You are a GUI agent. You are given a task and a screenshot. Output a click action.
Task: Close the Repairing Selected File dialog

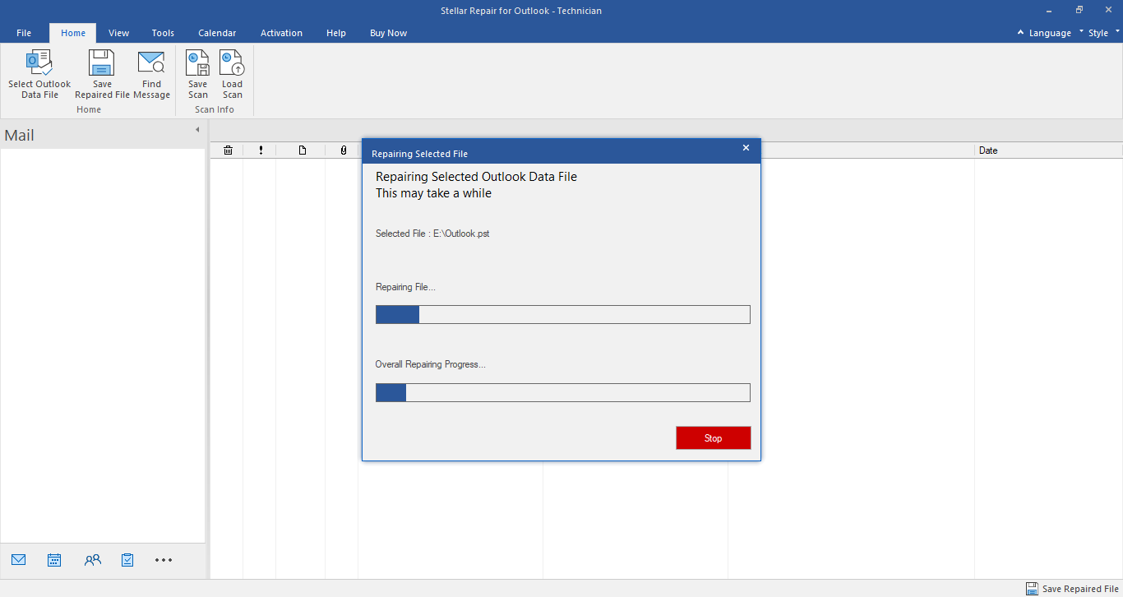[x=746, y=148]
